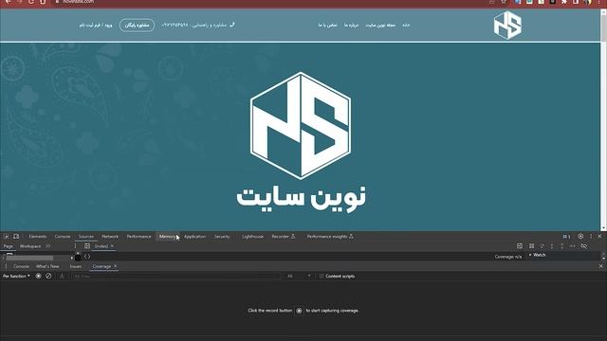Click the coverage URL filter input field

tap(176, 276)
